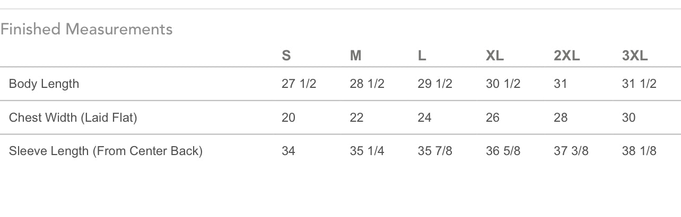Select the XL size column header
The width and height of the screenshot is (681, 217).
coord(495,56)
